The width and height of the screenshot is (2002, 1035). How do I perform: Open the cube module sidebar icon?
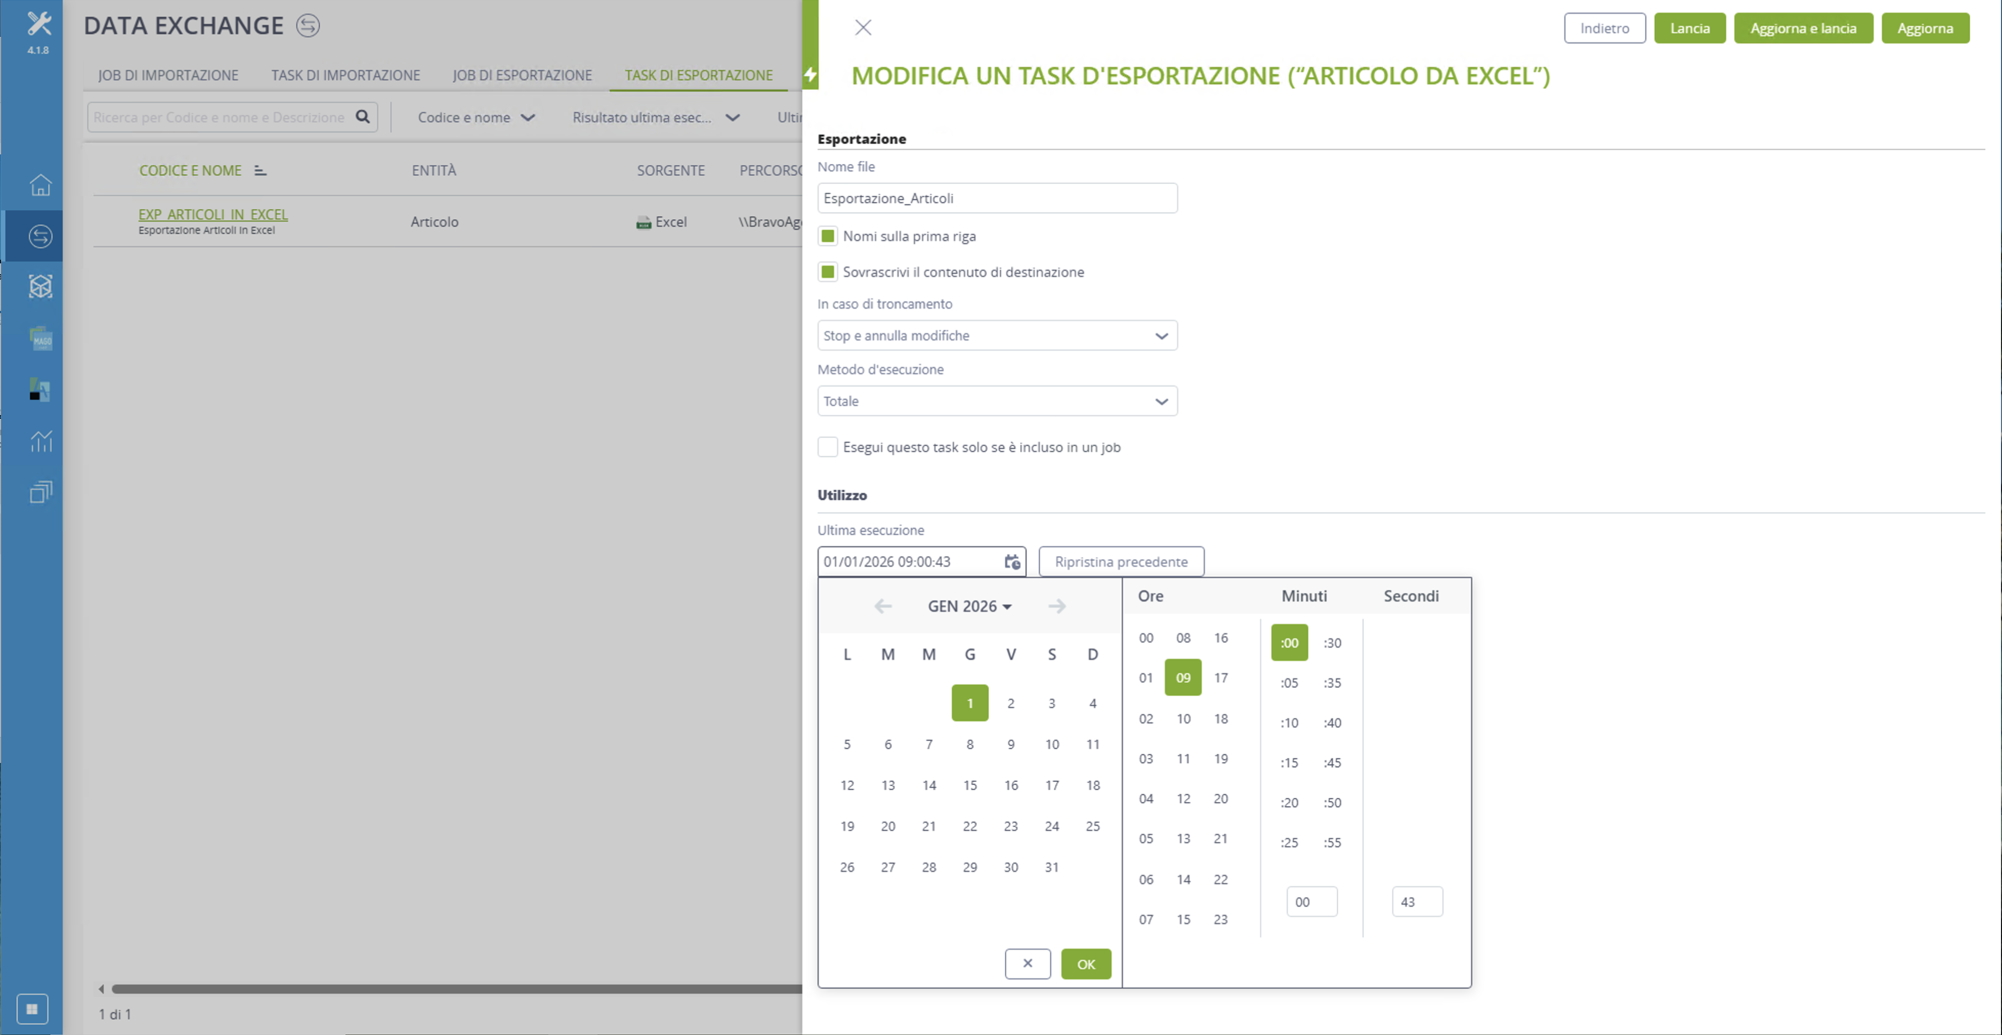tap(40, 287)
